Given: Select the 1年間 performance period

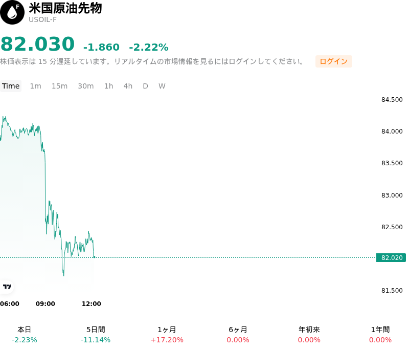Looking at the screenshot, I should (x=380, y=335).
